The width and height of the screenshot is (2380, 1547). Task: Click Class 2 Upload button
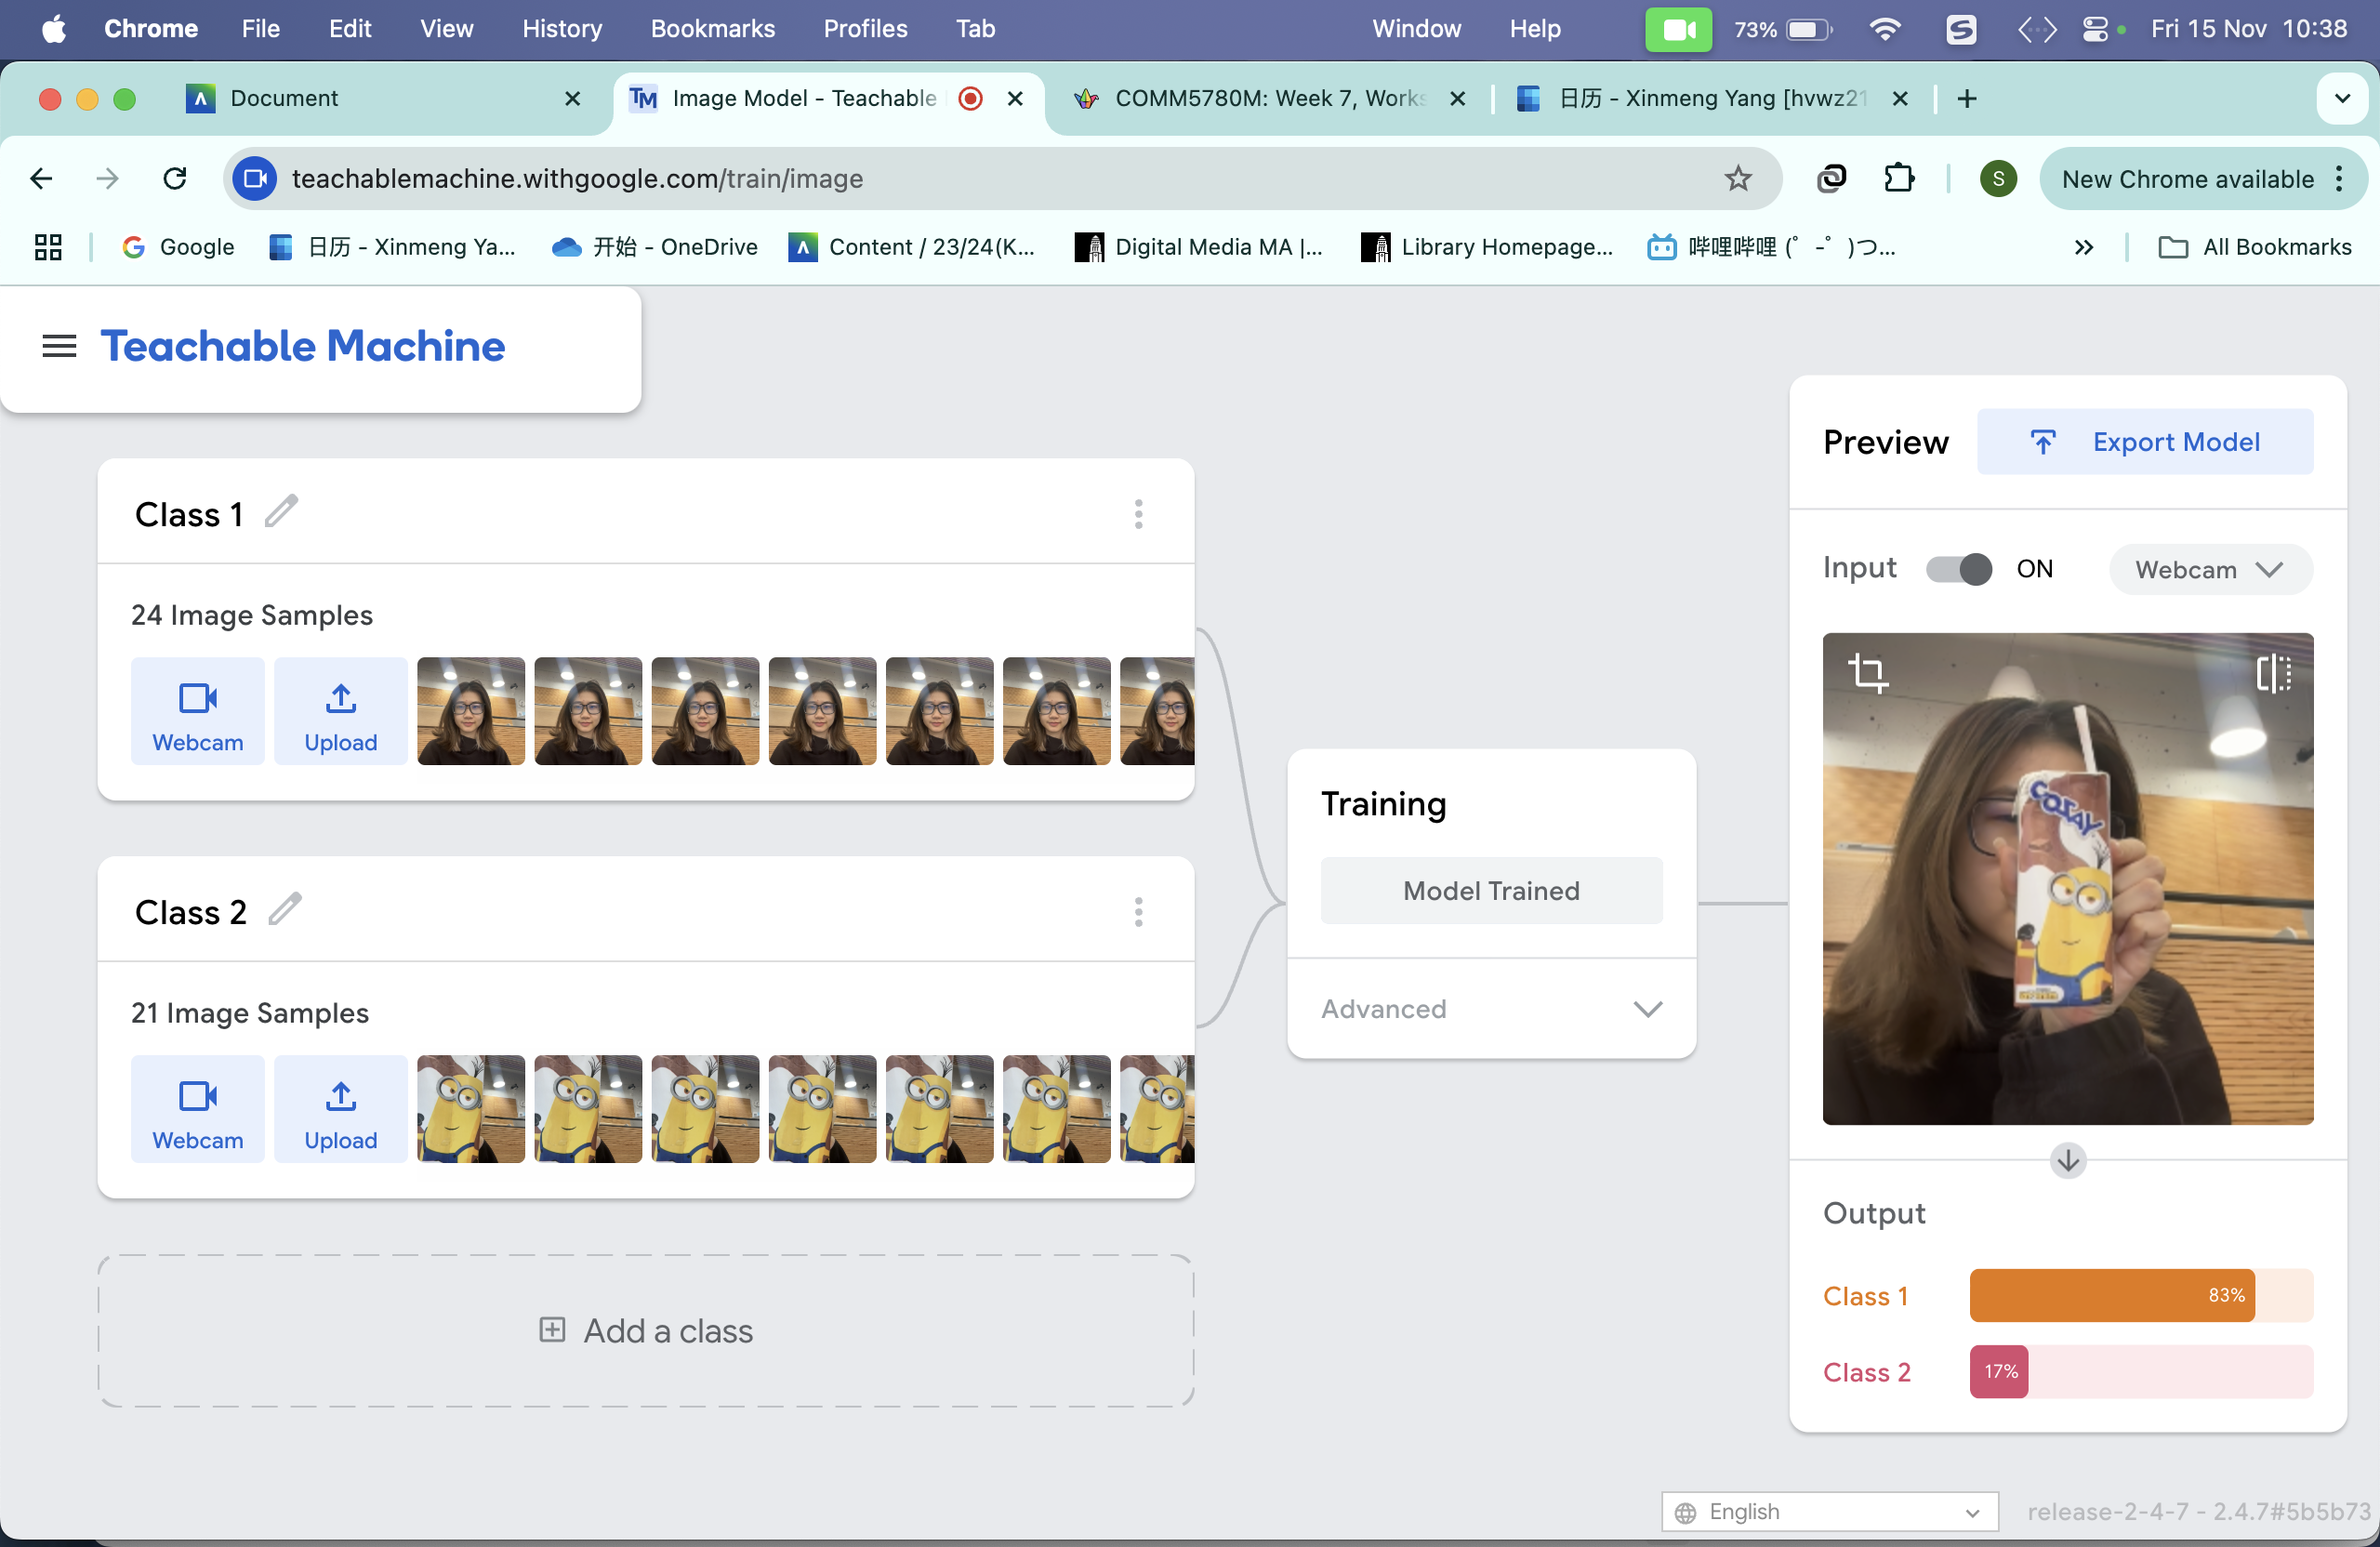pyautogui.click(x=340, y=1109)
